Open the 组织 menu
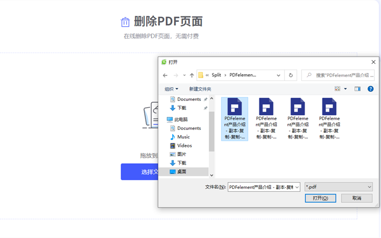 (171, 89)
